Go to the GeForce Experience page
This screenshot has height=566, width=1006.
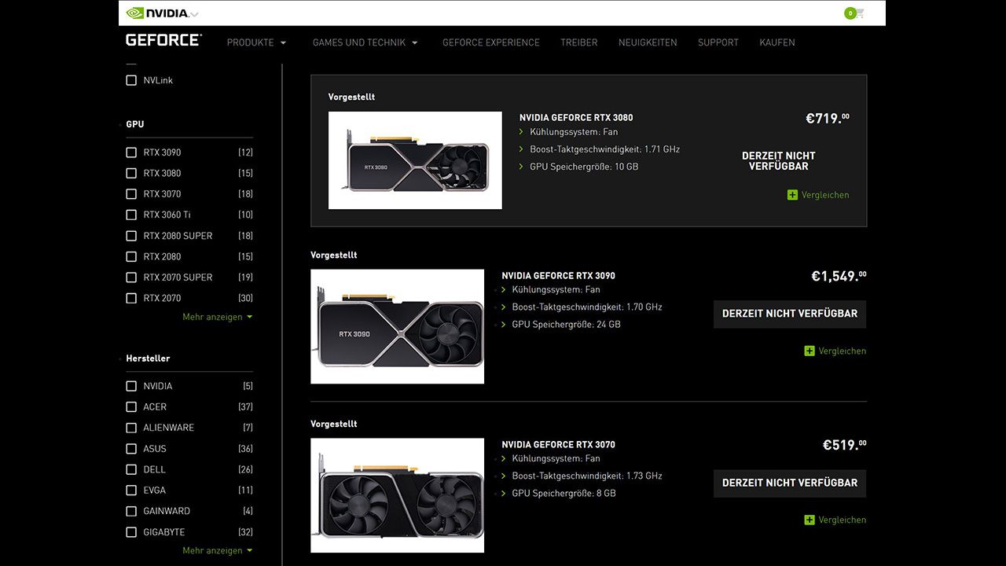(490, 42)
